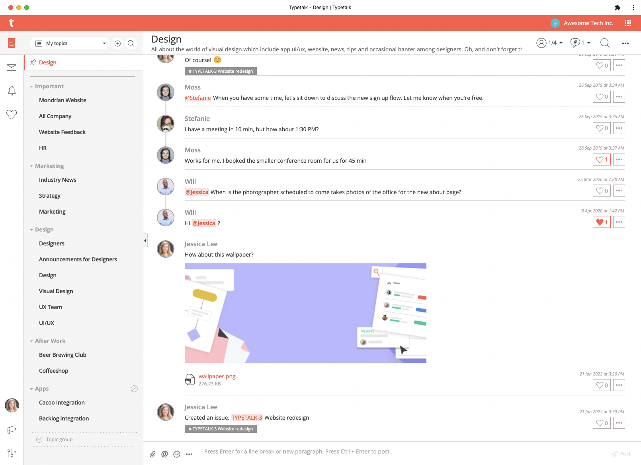The image size is (641, 465).
Task: Open settings sliders icon
Action: point(12,453)
